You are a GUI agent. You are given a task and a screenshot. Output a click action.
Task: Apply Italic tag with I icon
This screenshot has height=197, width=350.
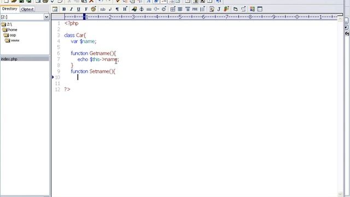point(71,9)
